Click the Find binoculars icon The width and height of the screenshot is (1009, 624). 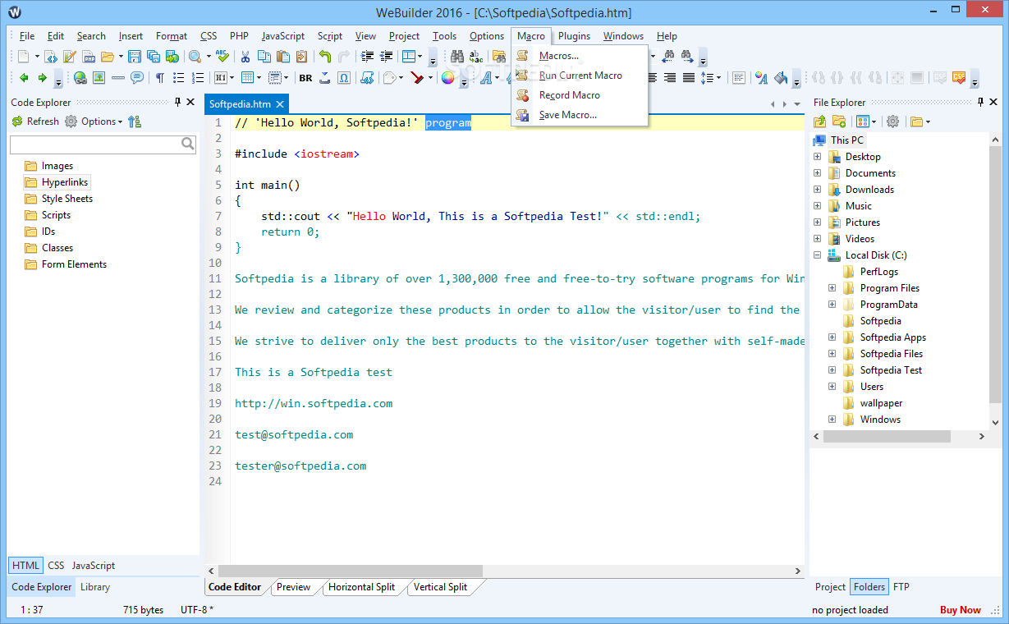(x=457, y=57)
